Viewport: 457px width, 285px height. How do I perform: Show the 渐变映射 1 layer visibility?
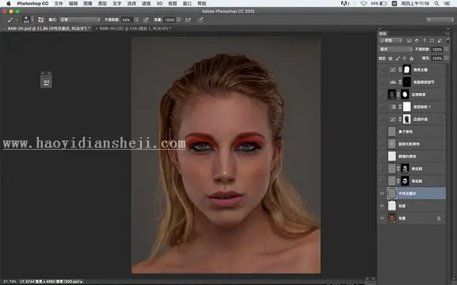(382, 107)
